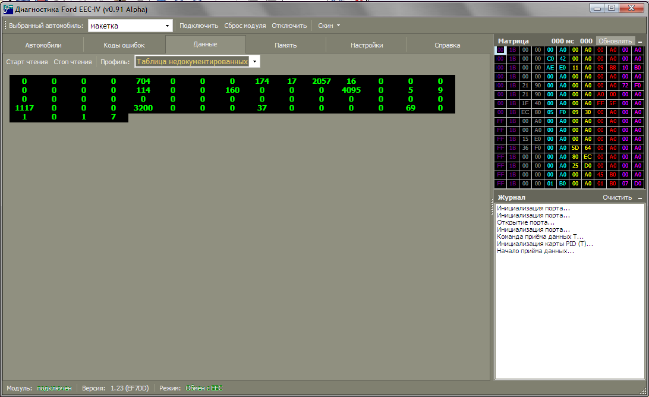The height and width of the screenshot is (397, 649).
Task: Click the Ford application icon in title bar
Action: [x=8, y=9]
